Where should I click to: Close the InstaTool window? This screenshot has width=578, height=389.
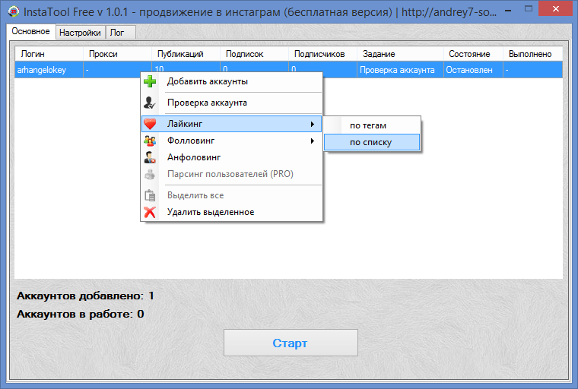(x=555, y=9)
